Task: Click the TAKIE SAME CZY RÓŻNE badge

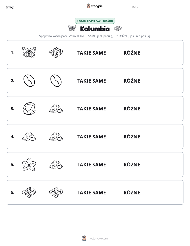Action: [x=95, y=21]
